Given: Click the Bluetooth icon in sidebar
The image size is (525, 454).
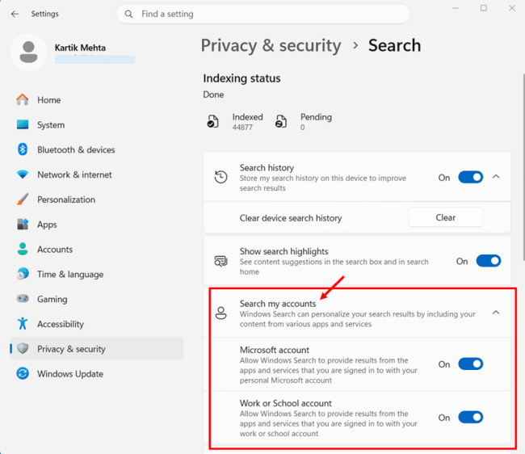Looking at the screenshot, I should 23,149.
